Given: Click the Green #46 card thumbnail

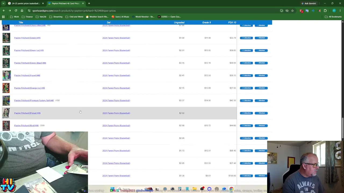Looking at the screenshot, I should [6, 38].
